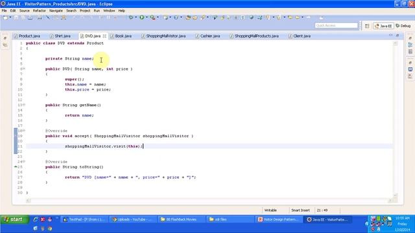The height and width of the screenshot is (233, 415).
Task: Click the 'public class DVD extends Product' line
Action: click(x=65, y=43)
